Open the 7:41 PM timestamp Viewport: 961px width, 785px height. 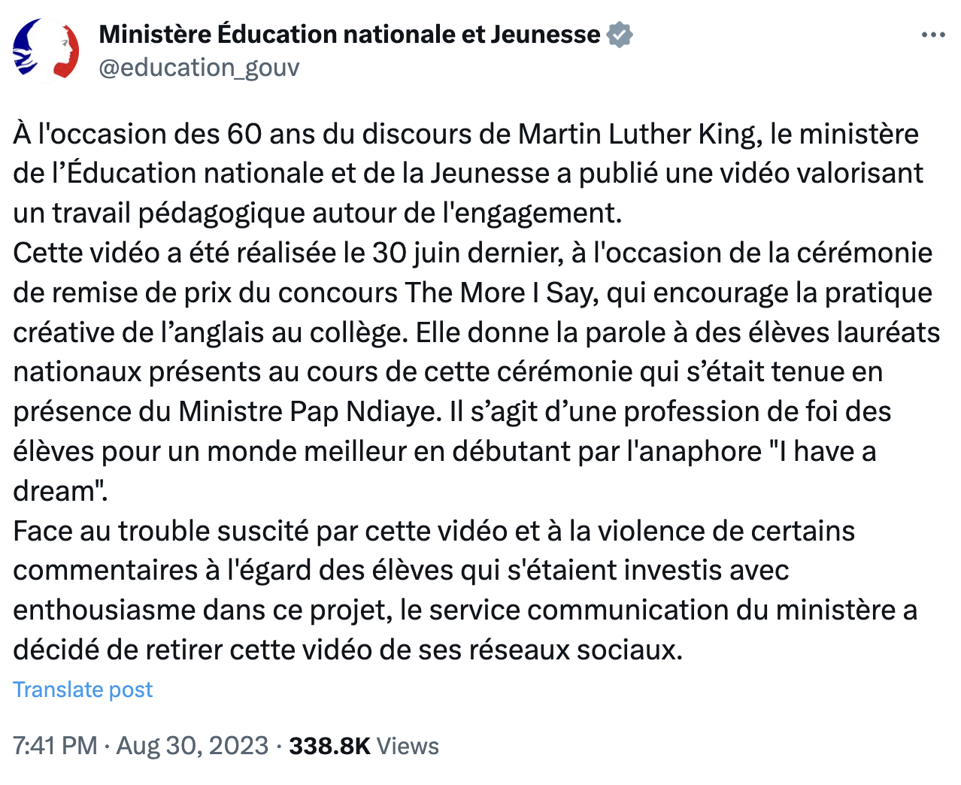[x=56, y=746]
